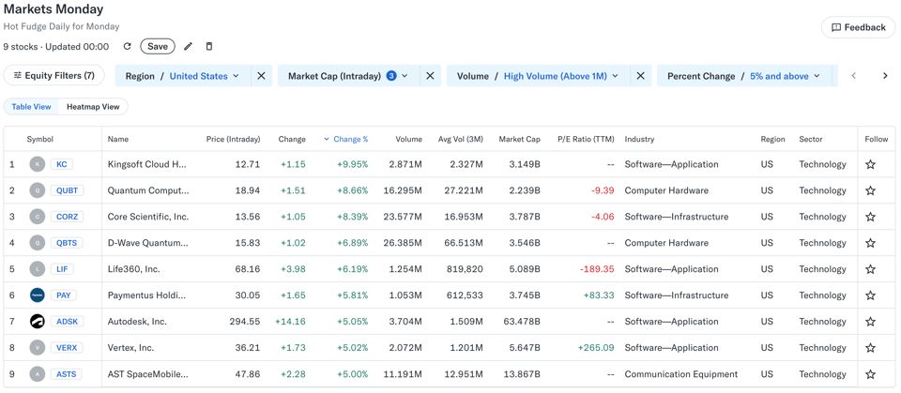Select the Table View tab

click(31, 107)
